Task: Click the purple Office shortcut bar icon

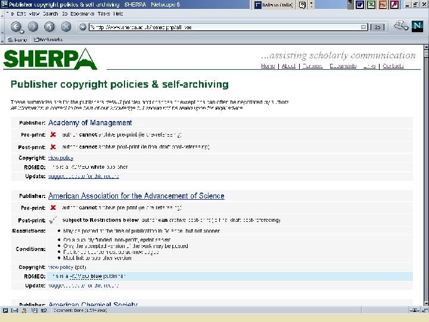Action: 394,4
